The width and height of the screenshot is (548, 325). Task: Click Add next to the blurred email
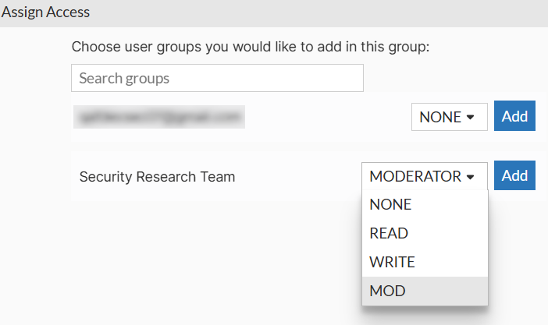click(514, 117)
